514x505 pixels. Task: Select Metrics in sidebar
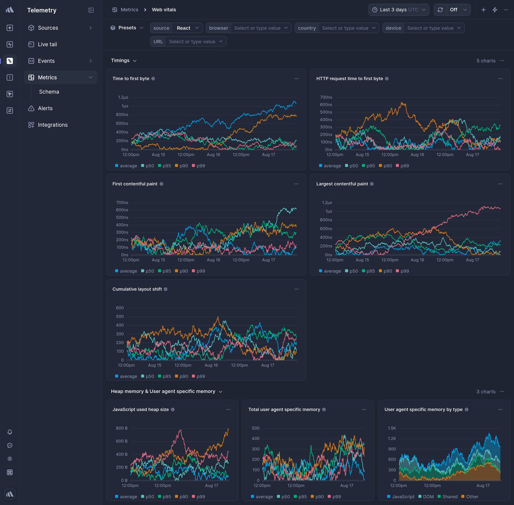coord(61,77)
